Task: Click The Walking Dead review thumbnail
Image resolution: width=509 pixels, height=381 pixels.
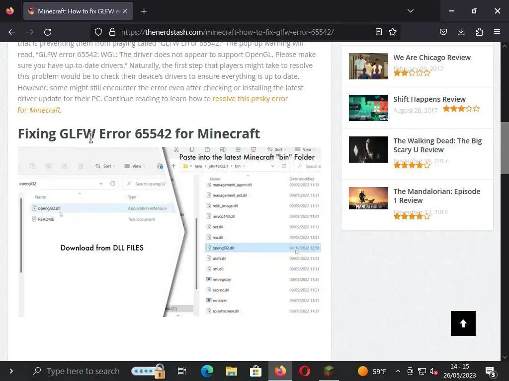Action: (368, 149)
